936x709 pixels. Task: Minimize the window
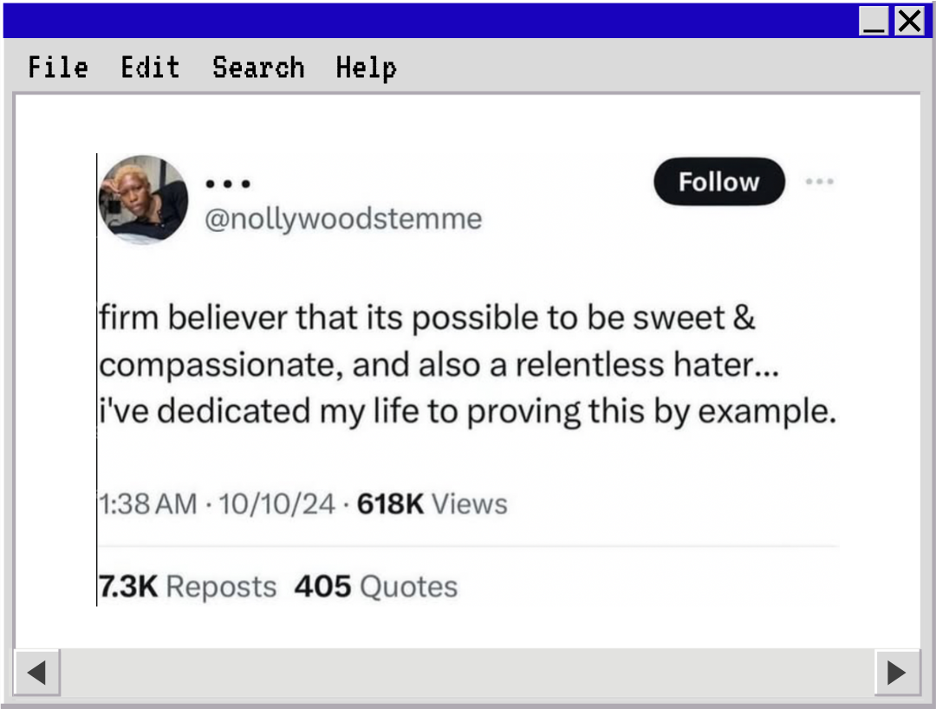tap(874, 21)
